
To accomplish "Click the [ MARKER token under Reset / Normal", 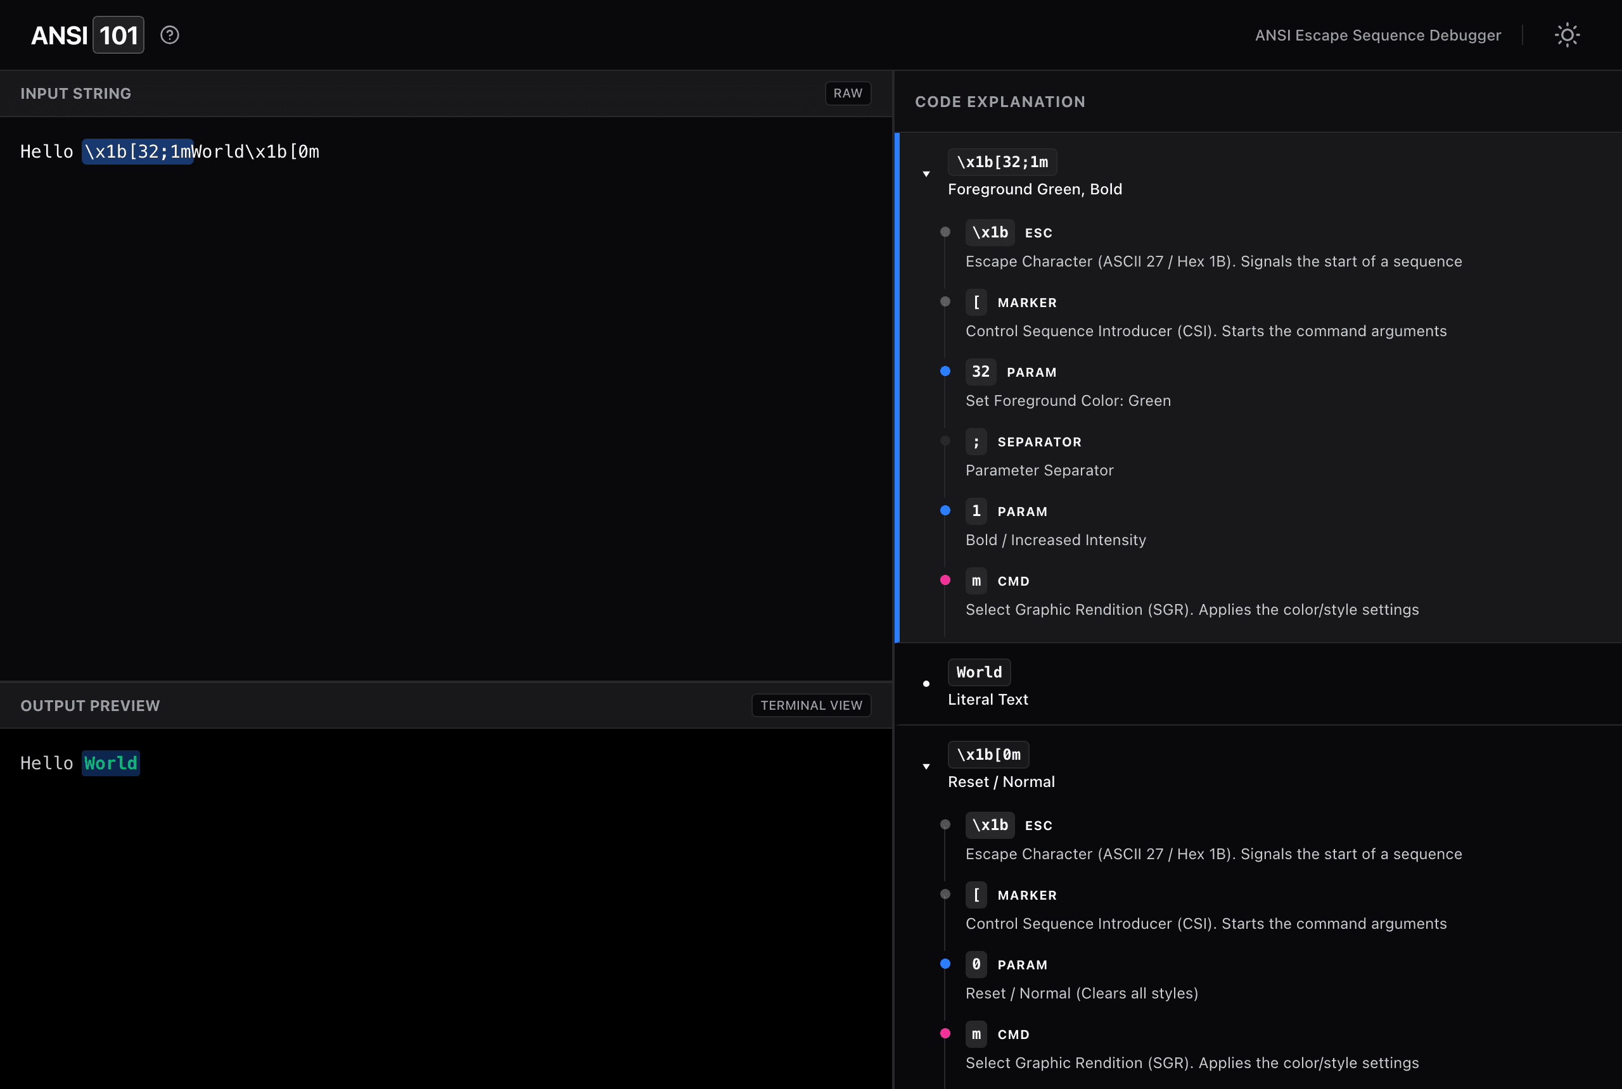I will pyautogui.click(x=976, y=895).
